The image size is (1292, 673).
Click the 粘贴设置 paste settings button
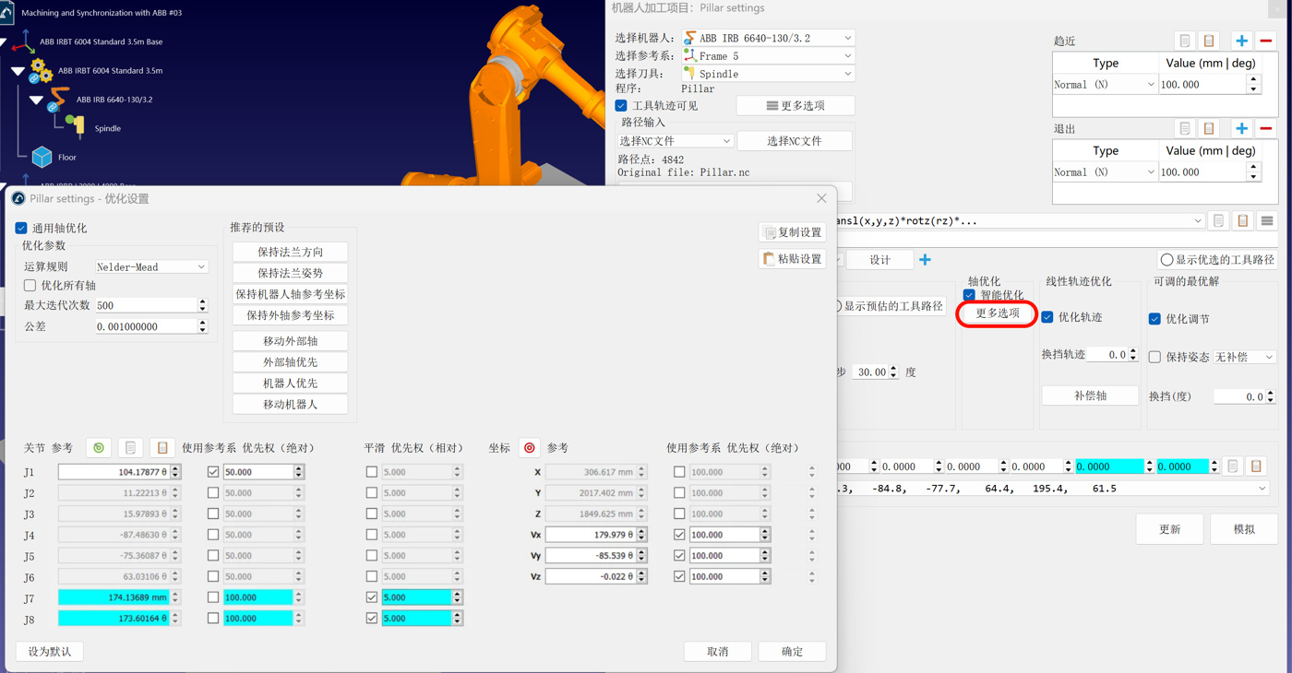[x=793, y=259]
